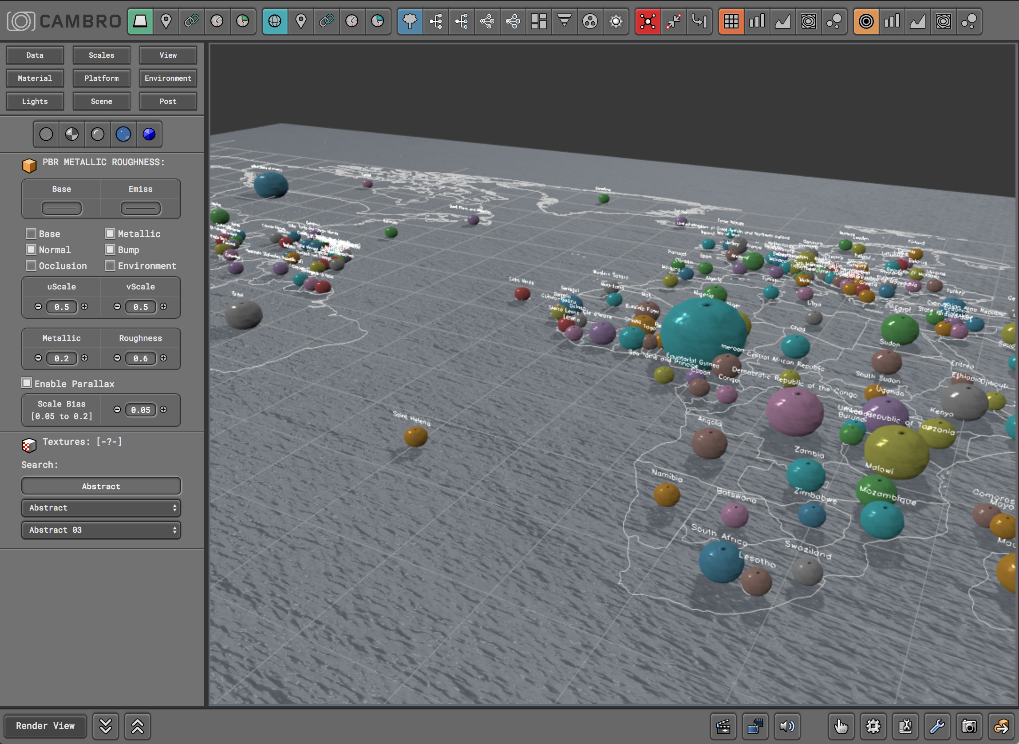The height and width of the screenshot is (744, 1019).
Task: Open the Base color swatch
Action: (62, 208)
